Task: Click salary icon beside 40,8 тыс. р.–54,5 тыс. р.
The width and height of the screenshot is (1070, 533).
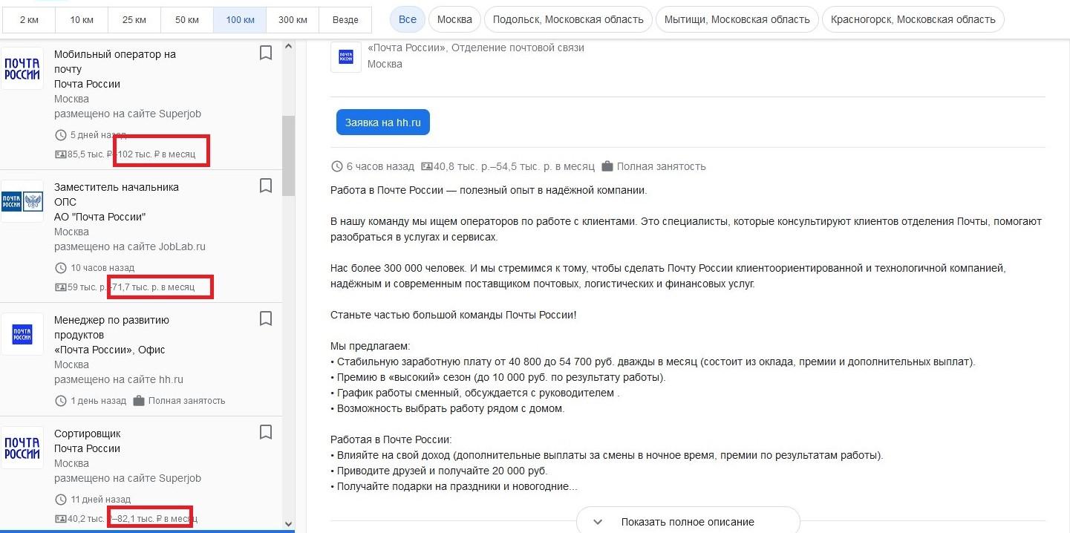Action: coord(427,166)
